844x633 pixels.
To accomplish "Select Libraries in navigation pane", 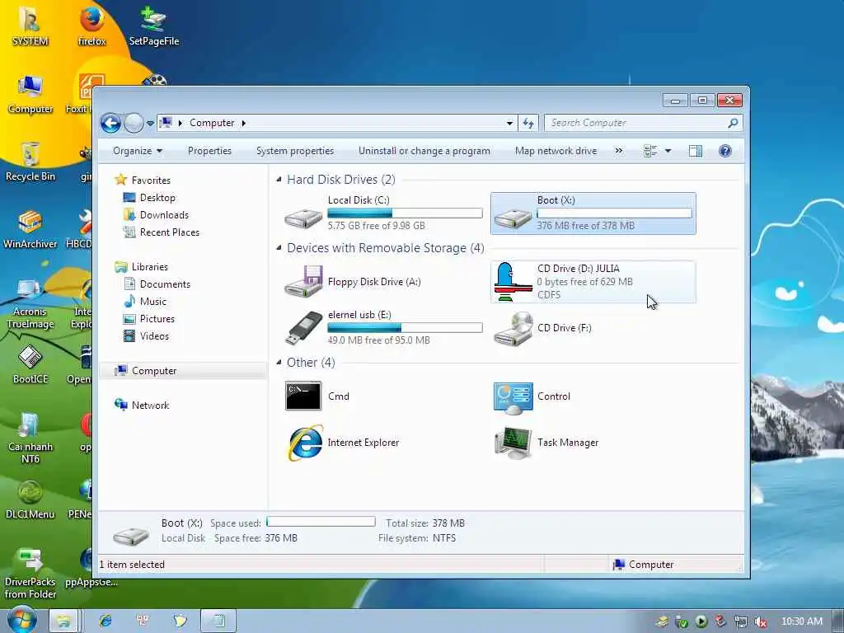I will click(150, 267).
